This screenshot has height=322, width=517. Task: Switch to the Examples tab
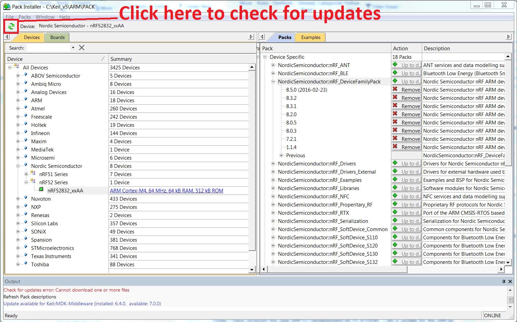coord(311,37)
